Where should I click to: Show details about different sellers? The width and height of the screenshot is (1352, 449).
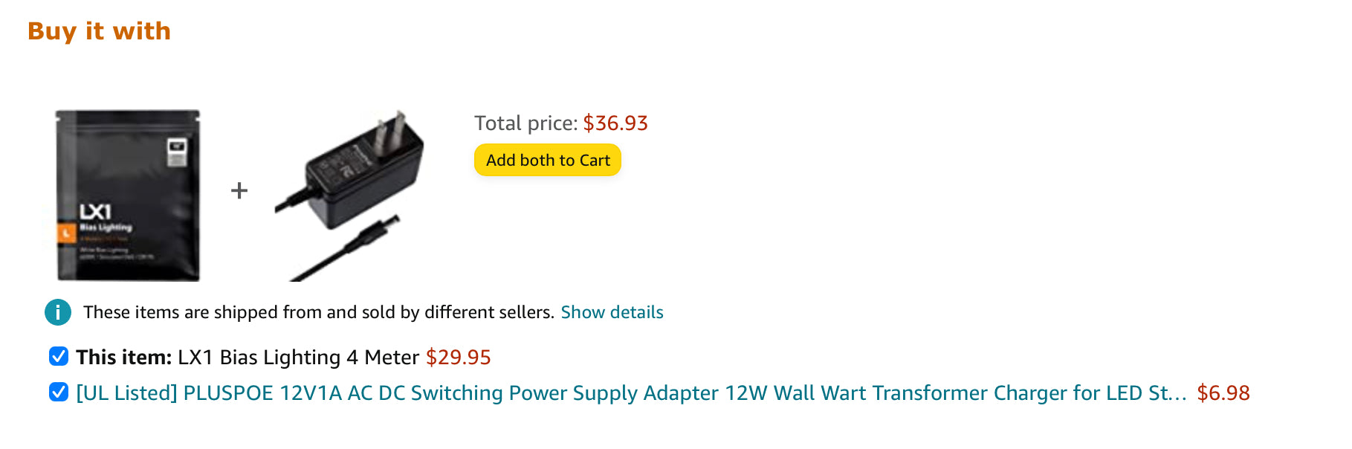tap(612, 312)
